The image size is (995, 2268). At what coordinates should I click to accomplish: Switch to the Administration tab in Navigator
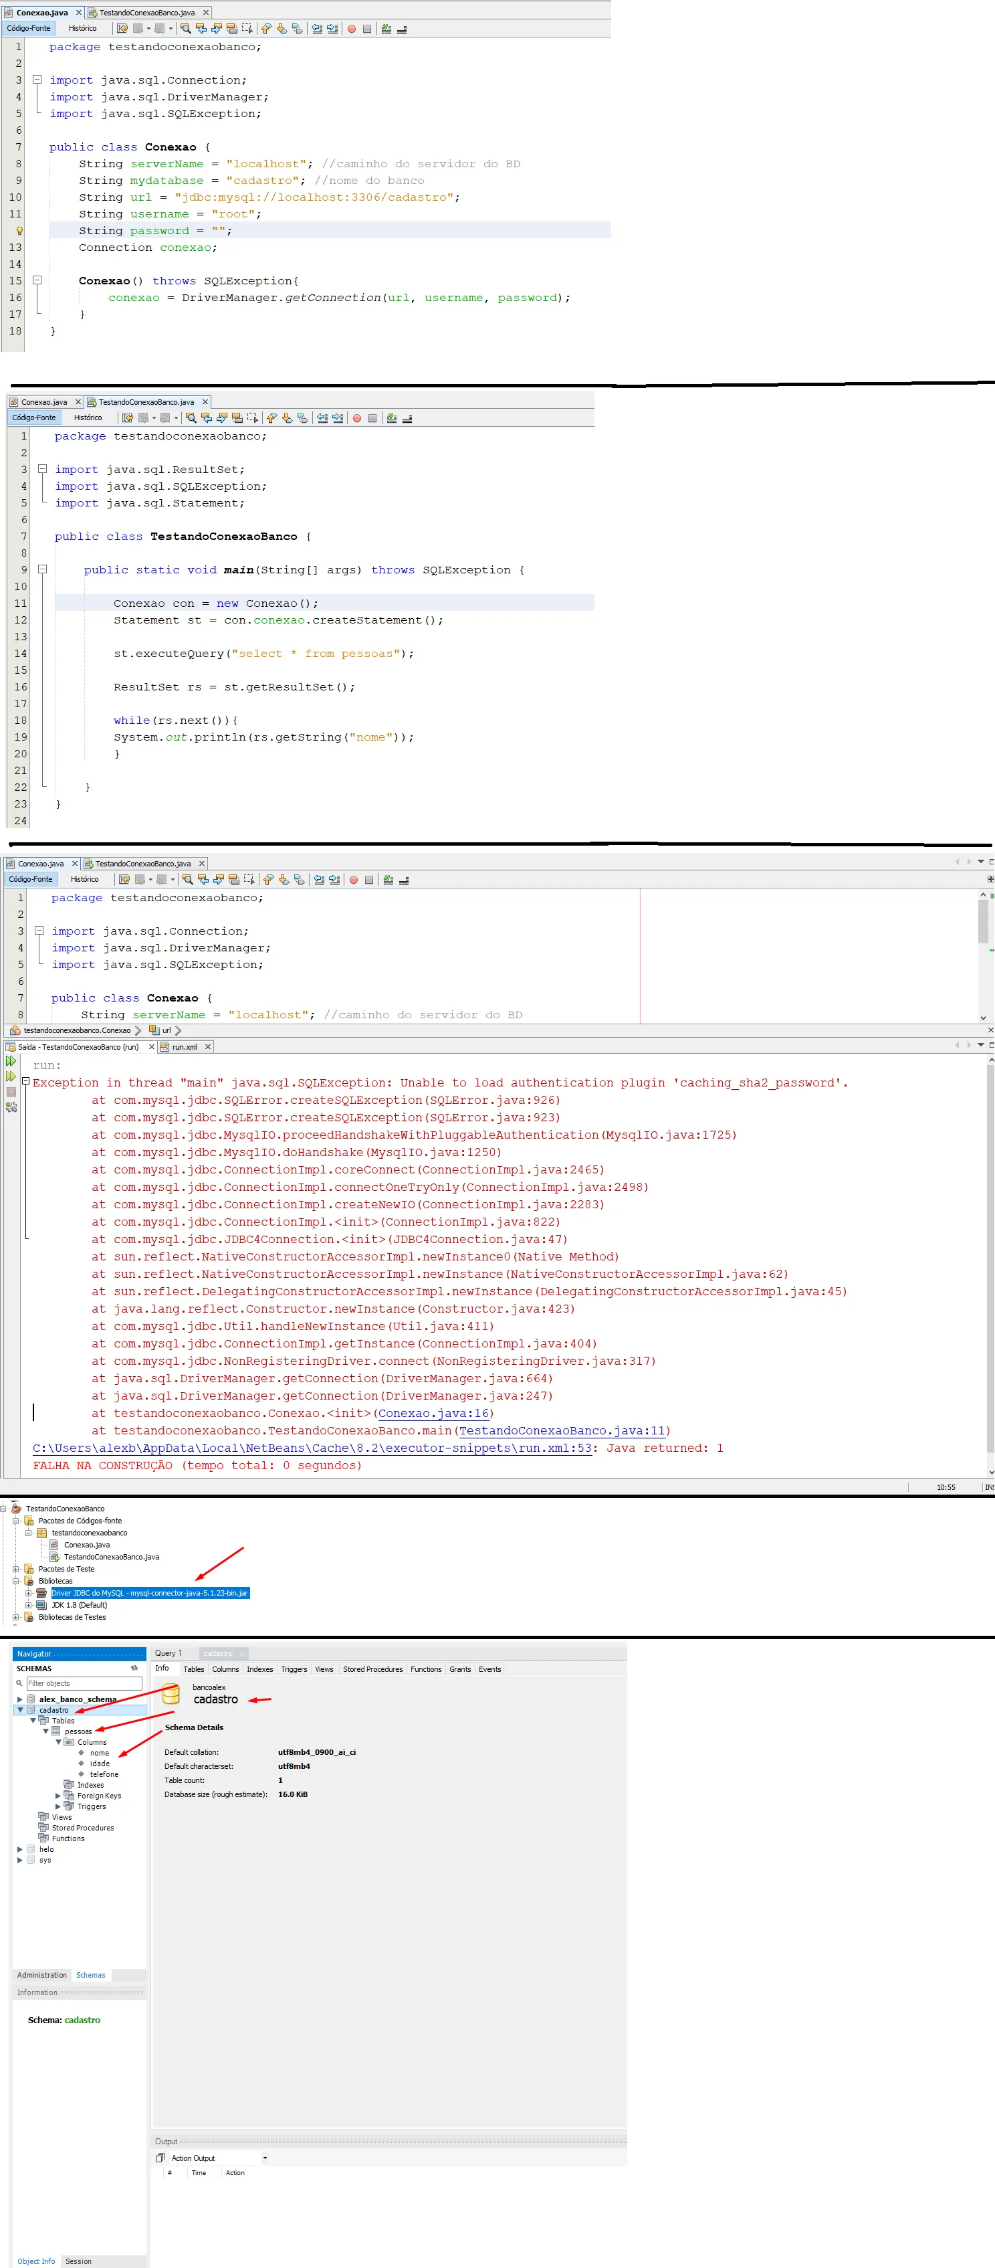pyautogui.click(x=41, y=1975)
